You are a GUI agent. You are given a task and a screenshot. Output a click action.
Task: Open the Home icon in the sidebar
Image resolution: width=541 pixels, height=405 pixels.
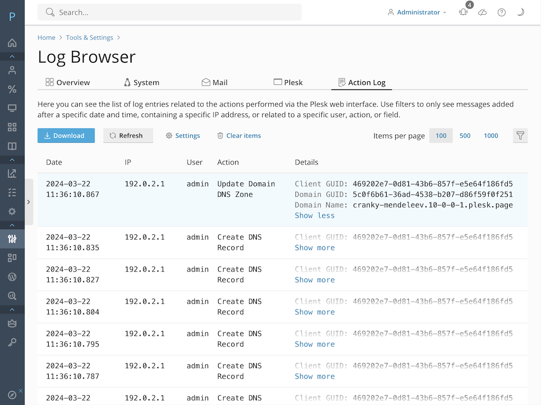(x=12, y=43)
